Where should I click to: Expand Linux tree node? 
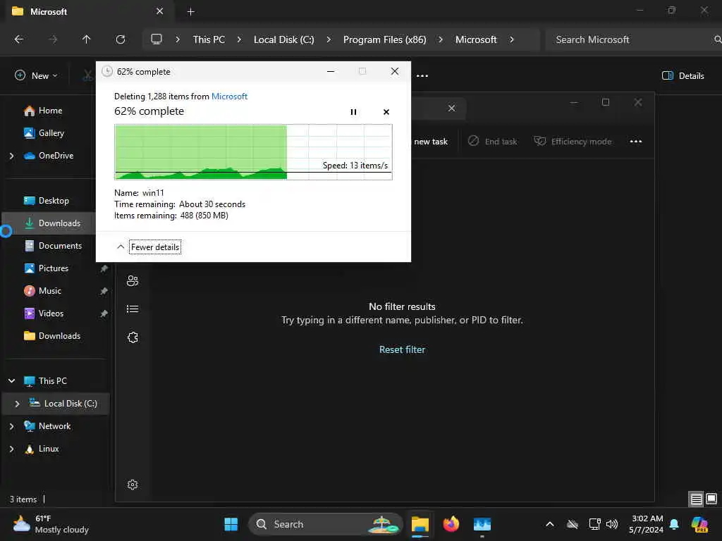click(x=11, y=449)
